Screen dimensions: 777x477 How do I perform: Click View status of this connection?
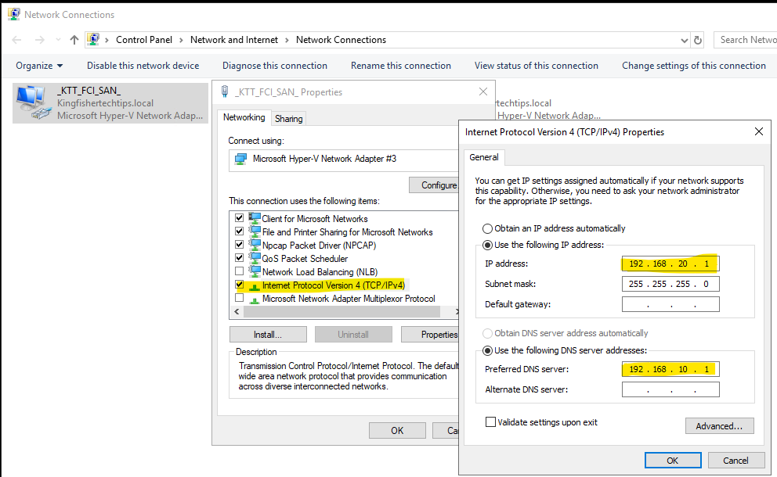[537, 66]
